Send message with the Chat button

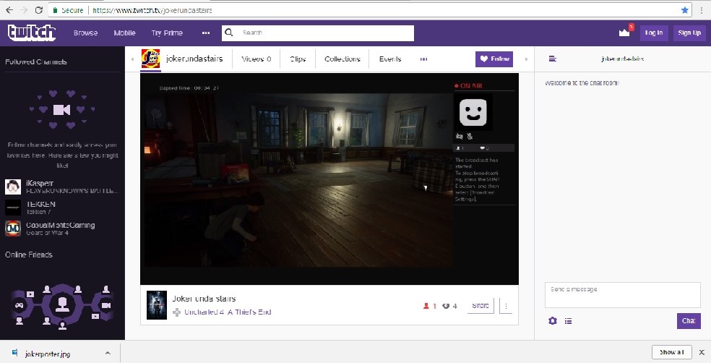pyautogui.click(x=689, y=321)
